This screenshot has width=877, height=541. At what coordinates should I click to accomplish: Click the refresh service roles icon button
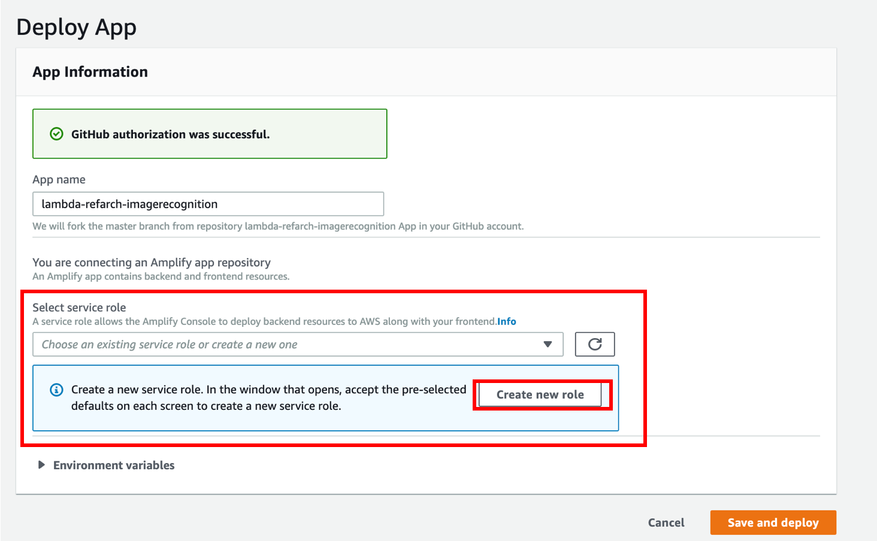[595, 344]
